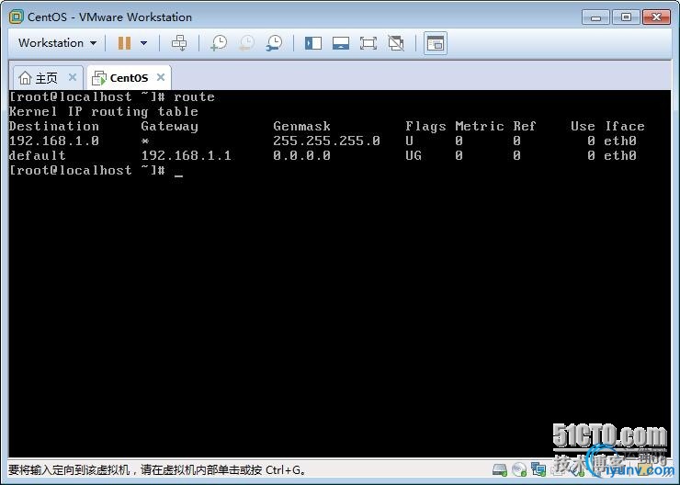Enter full screen mode icon

coord(368,43)
